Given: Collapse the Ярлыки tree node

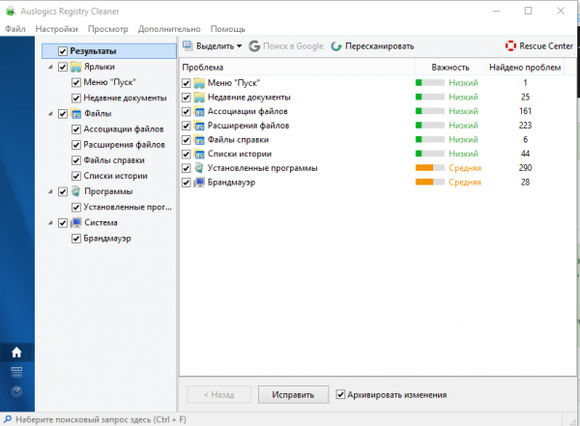Looking at the screenshot, I should tap(50, 67).
